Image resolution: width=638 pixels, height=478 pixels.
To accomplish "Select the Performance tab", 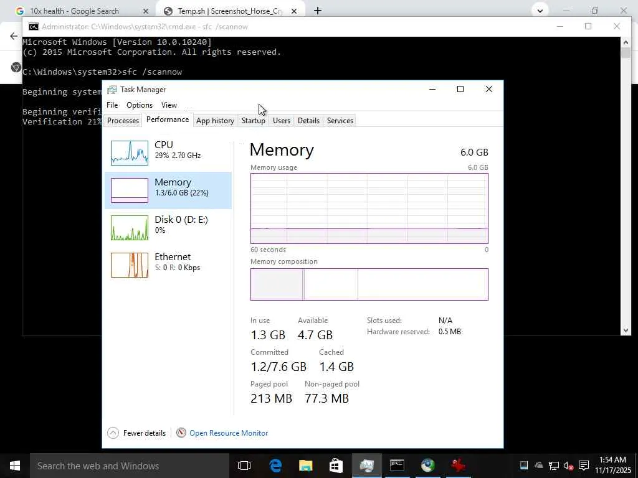I will pyautogui.click(x=168, y=119).
